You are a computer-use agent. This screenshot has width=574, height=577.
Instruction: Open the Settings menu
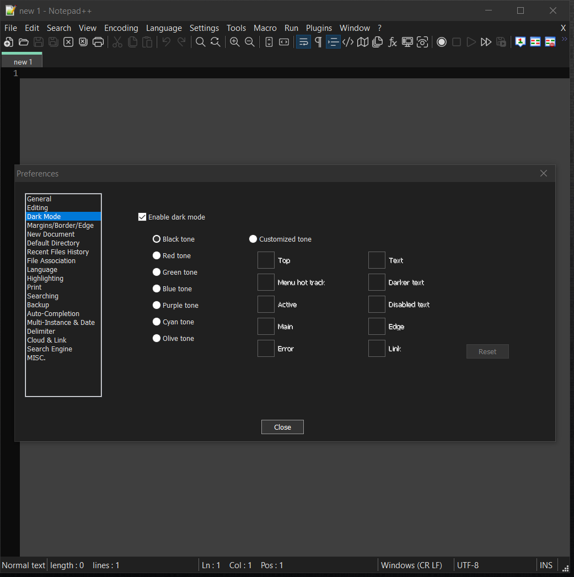[x=204, y=28]
